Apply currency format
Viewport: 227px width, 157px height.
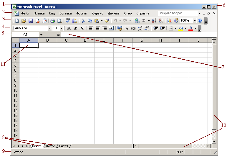[x=120, y=28]
